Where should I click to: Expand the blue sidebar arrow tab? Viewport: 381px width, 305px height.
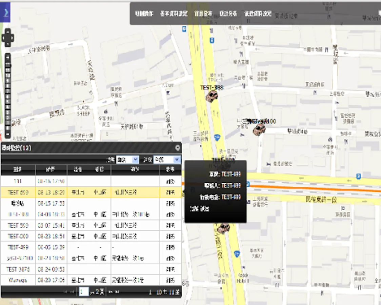[5, 12]
